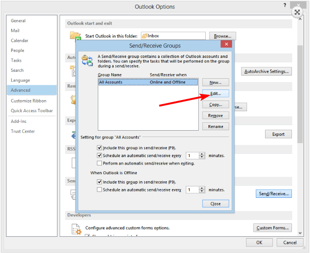This screenshot has height=253, width=310.
Task: Enable Perform automatic send/receive when exiting
Action: (100, 163)
